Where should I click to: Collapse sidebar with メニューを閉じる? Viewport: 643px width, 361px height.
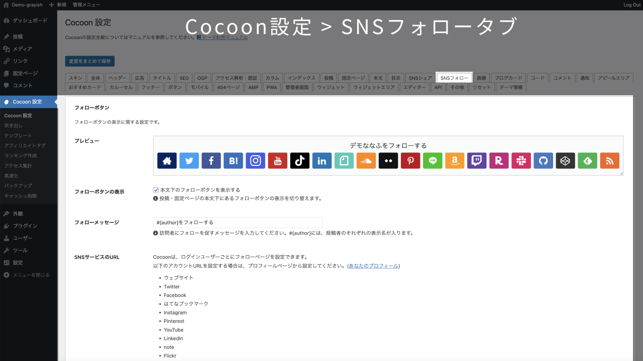[29, 275]
